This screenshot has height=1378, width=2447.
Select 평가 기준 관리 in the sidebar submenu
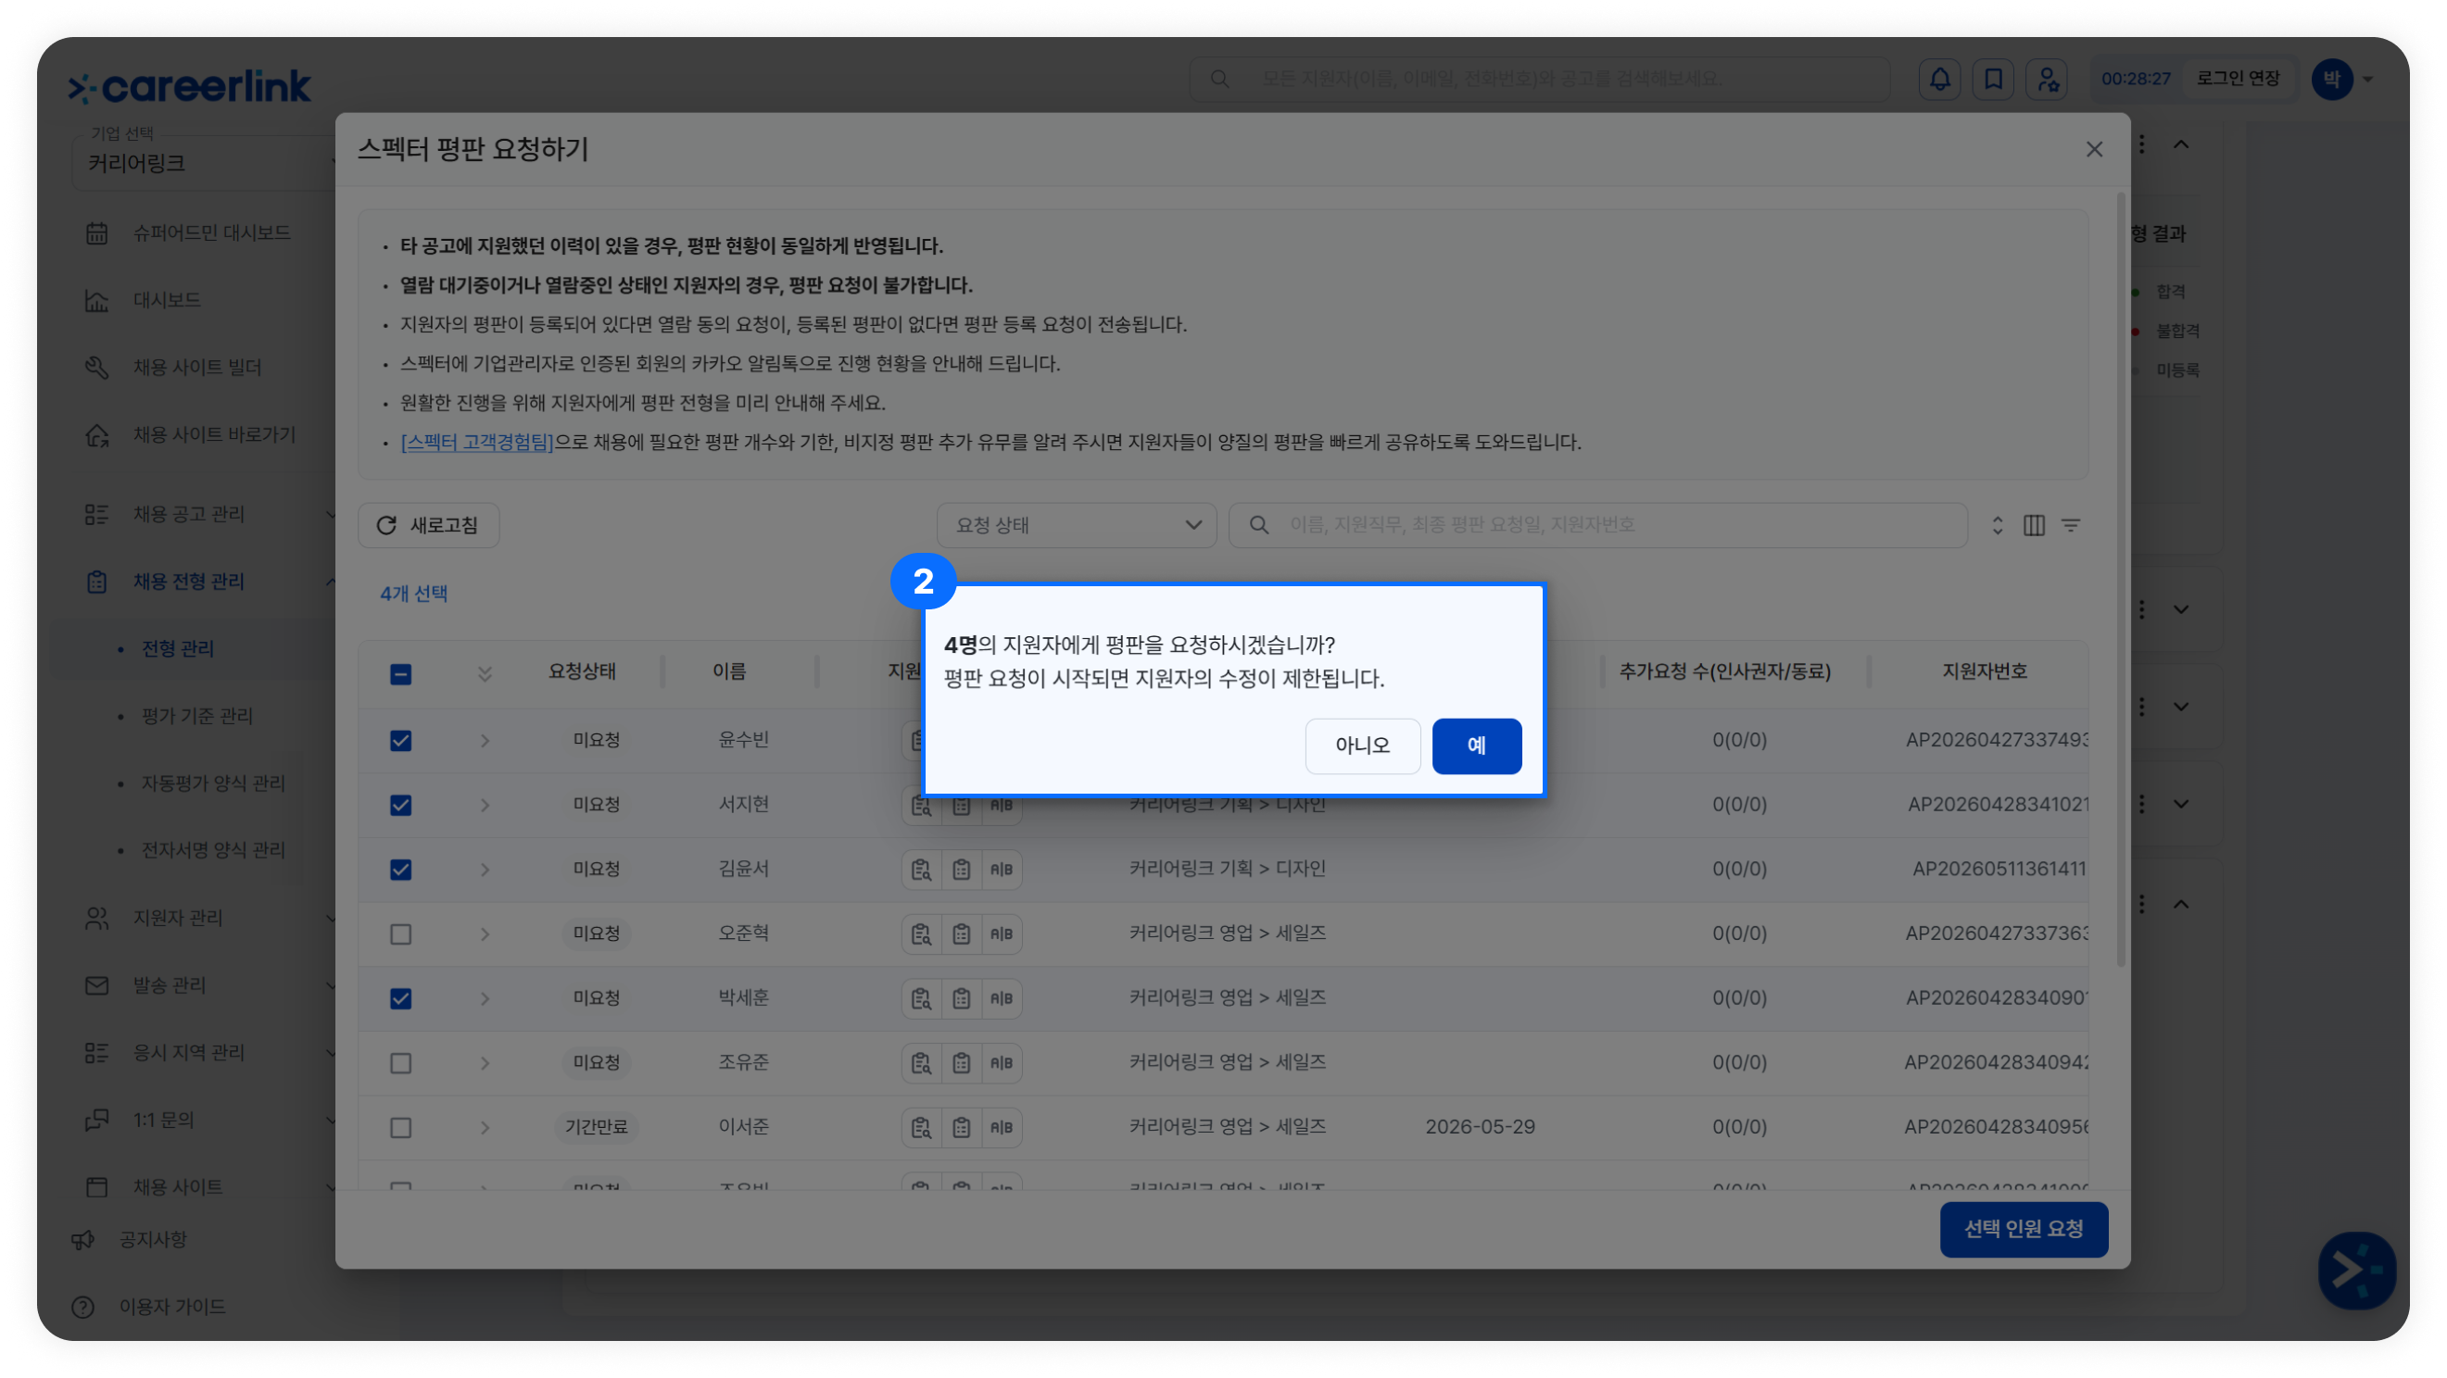tap(196, 716)
